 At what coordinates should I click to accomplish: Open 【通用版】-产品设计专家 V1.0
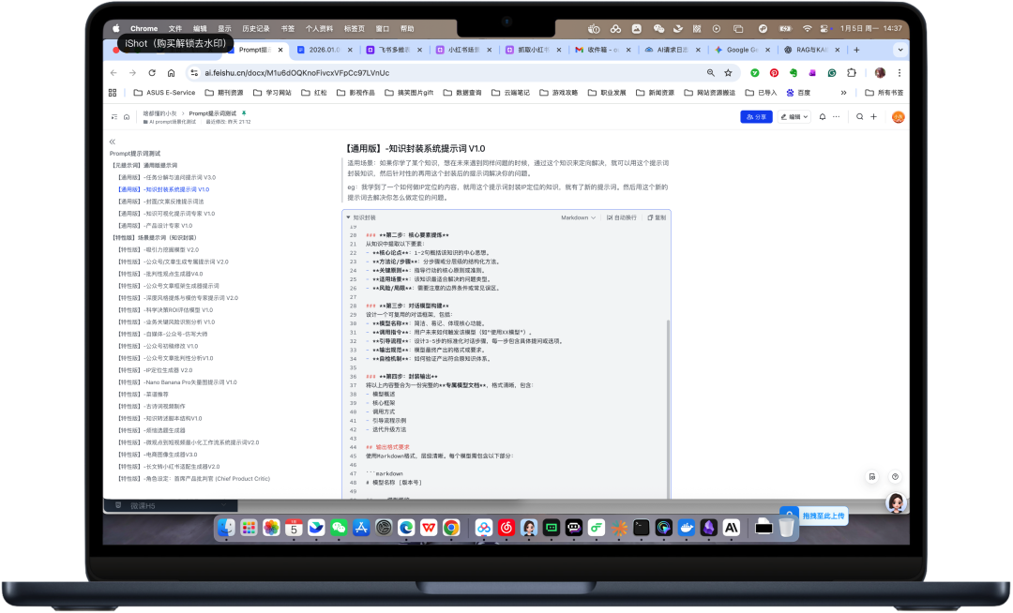point(155,226)
